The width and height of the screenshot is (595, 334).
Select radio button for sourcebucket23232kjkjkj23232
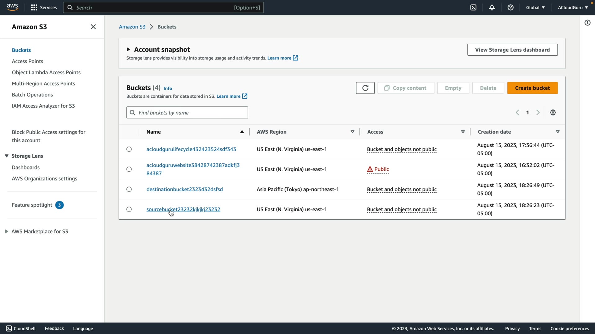129,209
